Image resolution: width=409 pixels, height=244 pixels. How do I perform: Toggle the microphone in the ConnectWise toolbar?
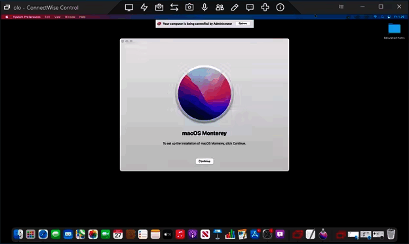click(x=204, y=7)
